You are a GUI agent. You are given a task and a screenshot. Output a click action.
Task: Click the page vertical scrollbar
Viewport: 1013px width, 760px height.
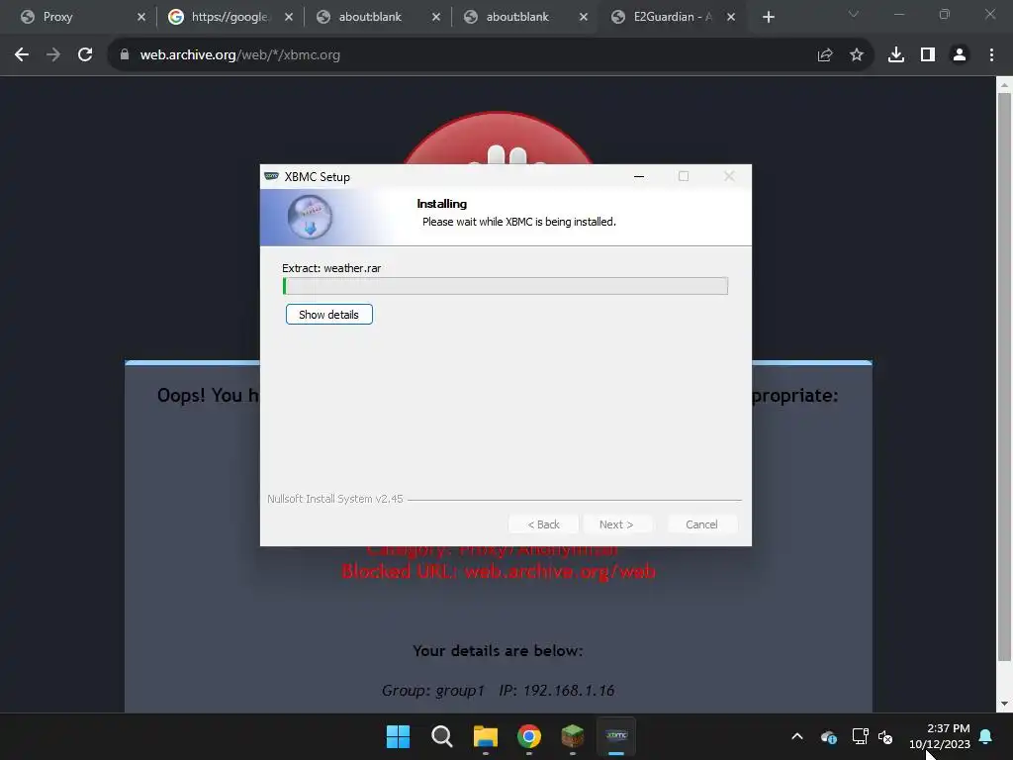click(x=1004, y=377)
